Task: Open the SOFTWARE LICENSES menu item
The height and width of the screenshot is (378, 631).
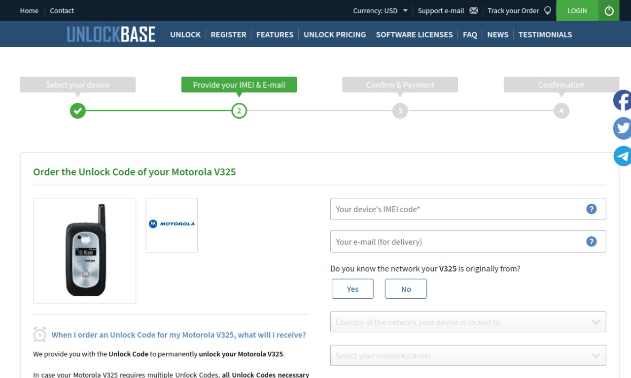Action: click(x=414, y=34)
